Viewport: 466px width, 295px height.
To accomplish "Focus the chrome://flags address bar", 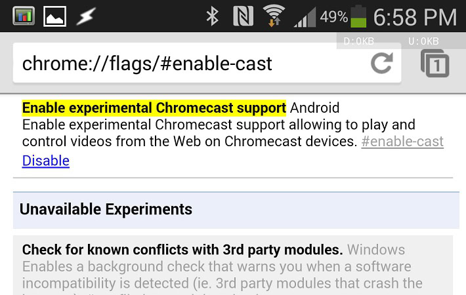I will point(190,64).
